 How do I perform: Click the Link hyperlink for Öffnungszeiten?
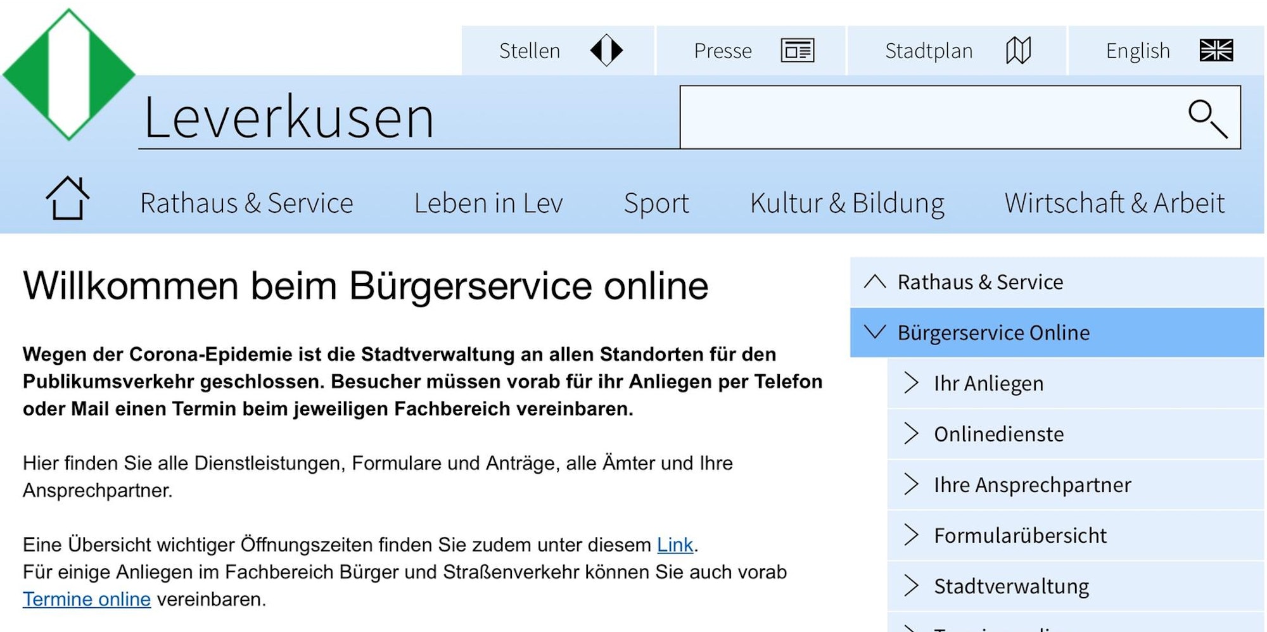pos(674,543)
